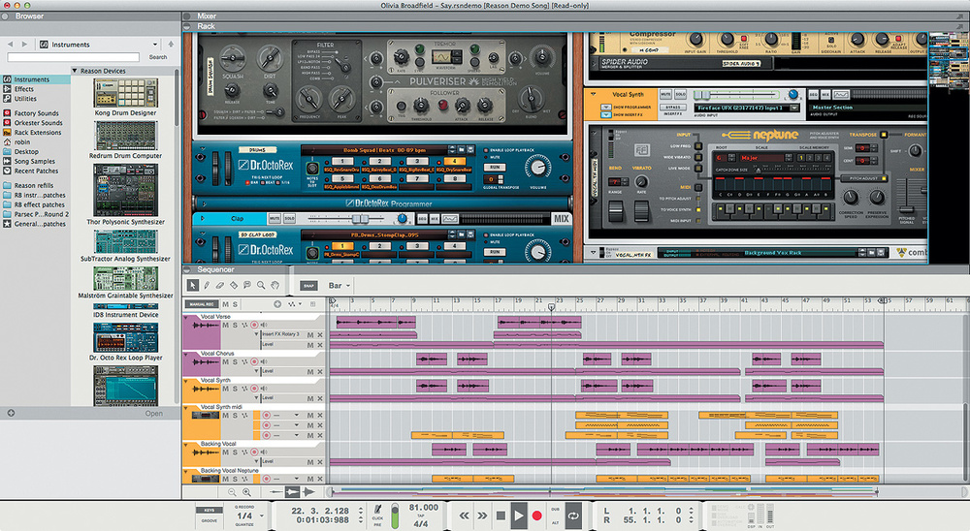Choose the Hand tool in sequencer
970x531 pixels.
coord(275,285)
